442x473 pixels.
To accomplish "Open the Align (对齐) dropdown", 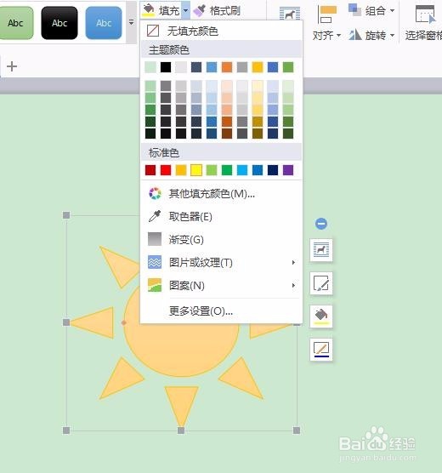I will (x=326, y=36).
